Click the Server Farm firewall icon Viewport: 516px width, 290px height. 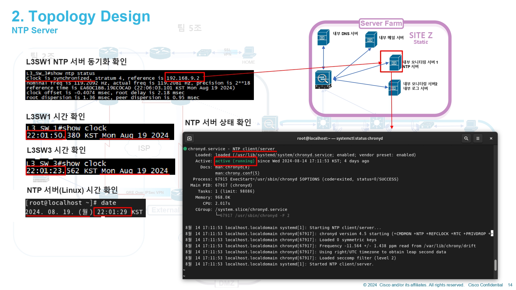[323, 80]
